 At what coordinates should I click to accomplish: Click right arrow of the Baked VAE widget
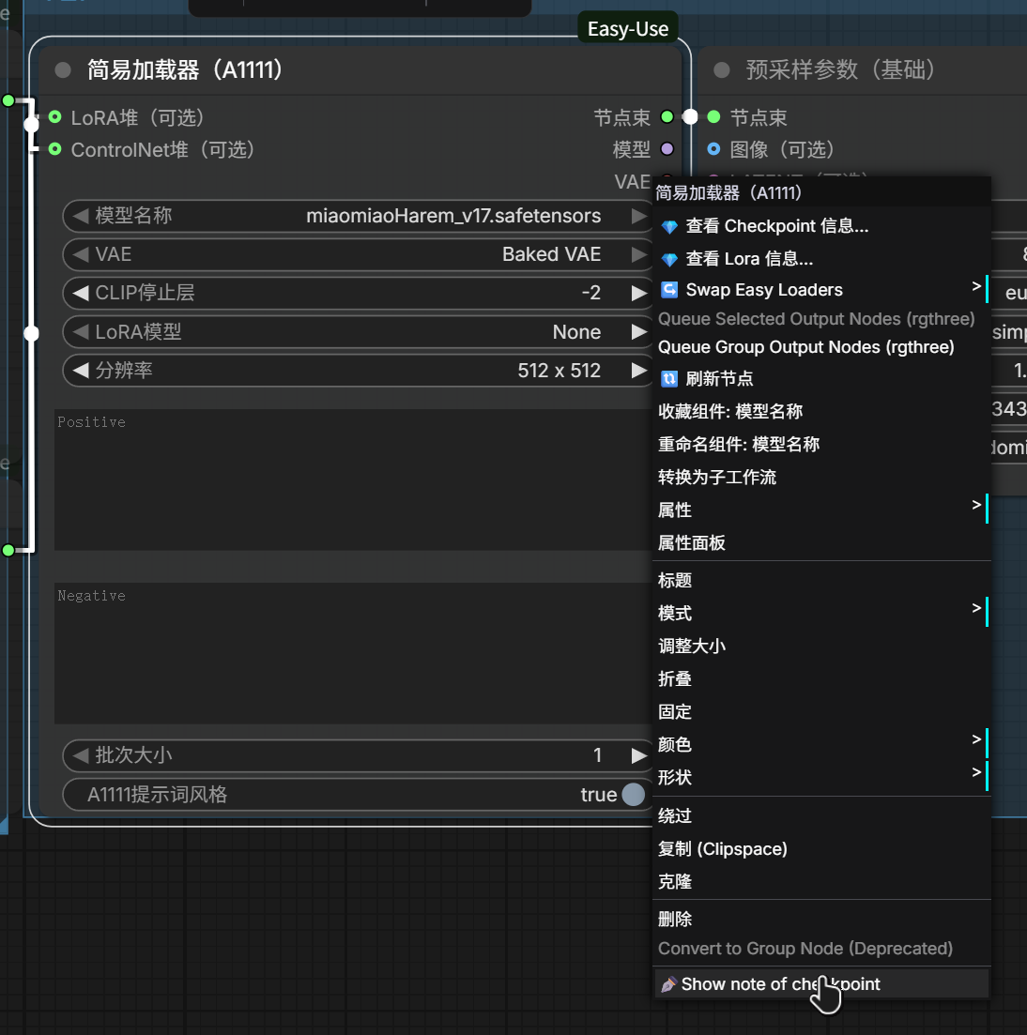638,254
